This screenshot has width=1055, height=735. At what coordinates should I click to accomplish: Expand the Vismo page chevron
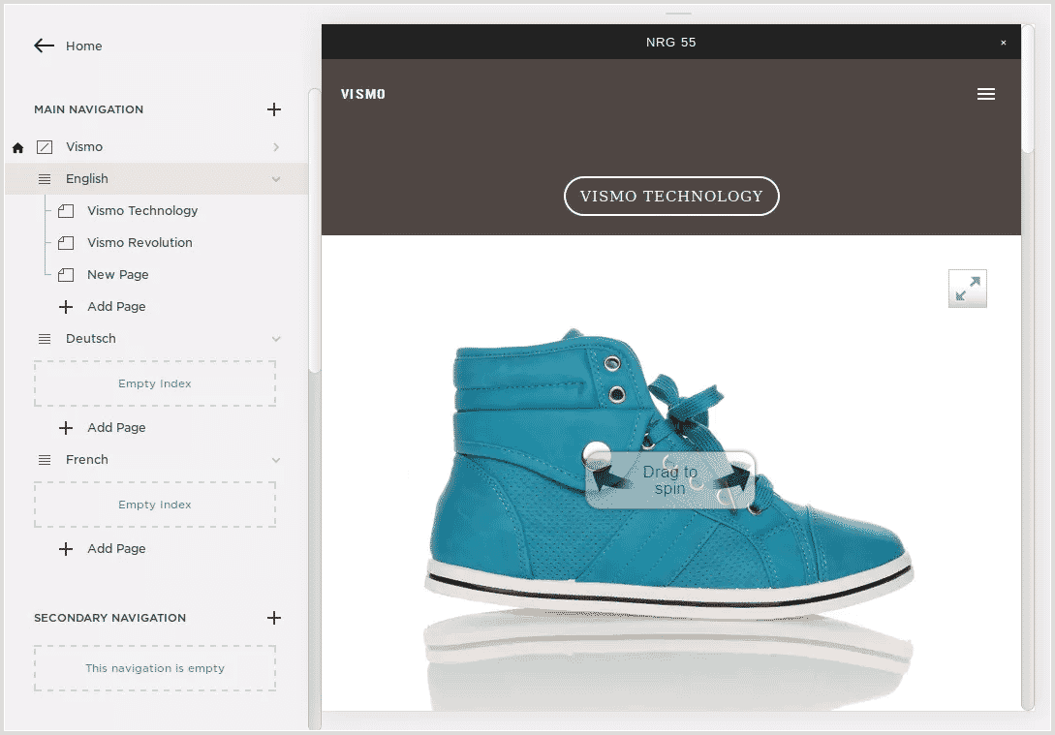pos(276,147)
